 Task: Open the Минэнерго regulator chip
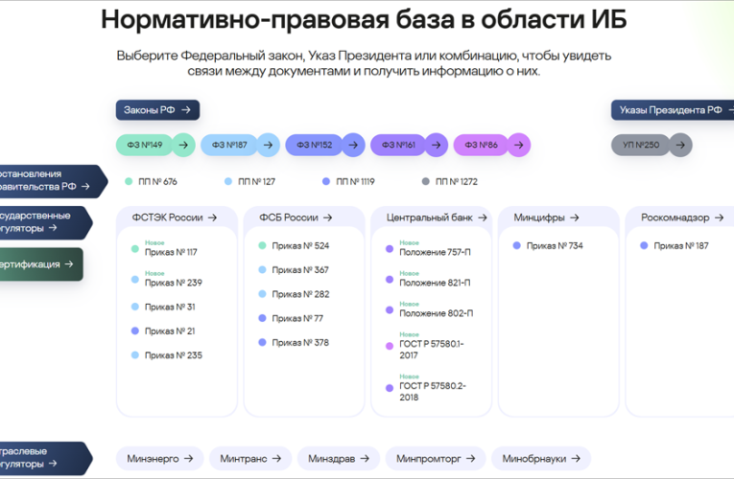159,459
